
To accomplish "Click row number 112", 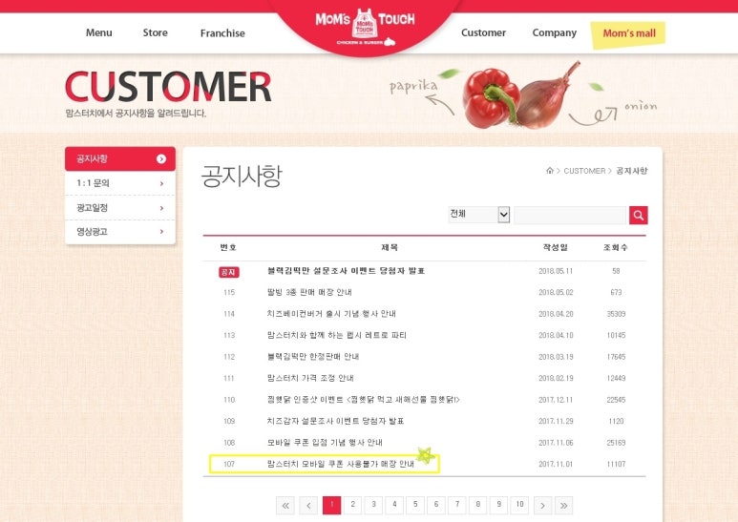I will pos(229,357).
